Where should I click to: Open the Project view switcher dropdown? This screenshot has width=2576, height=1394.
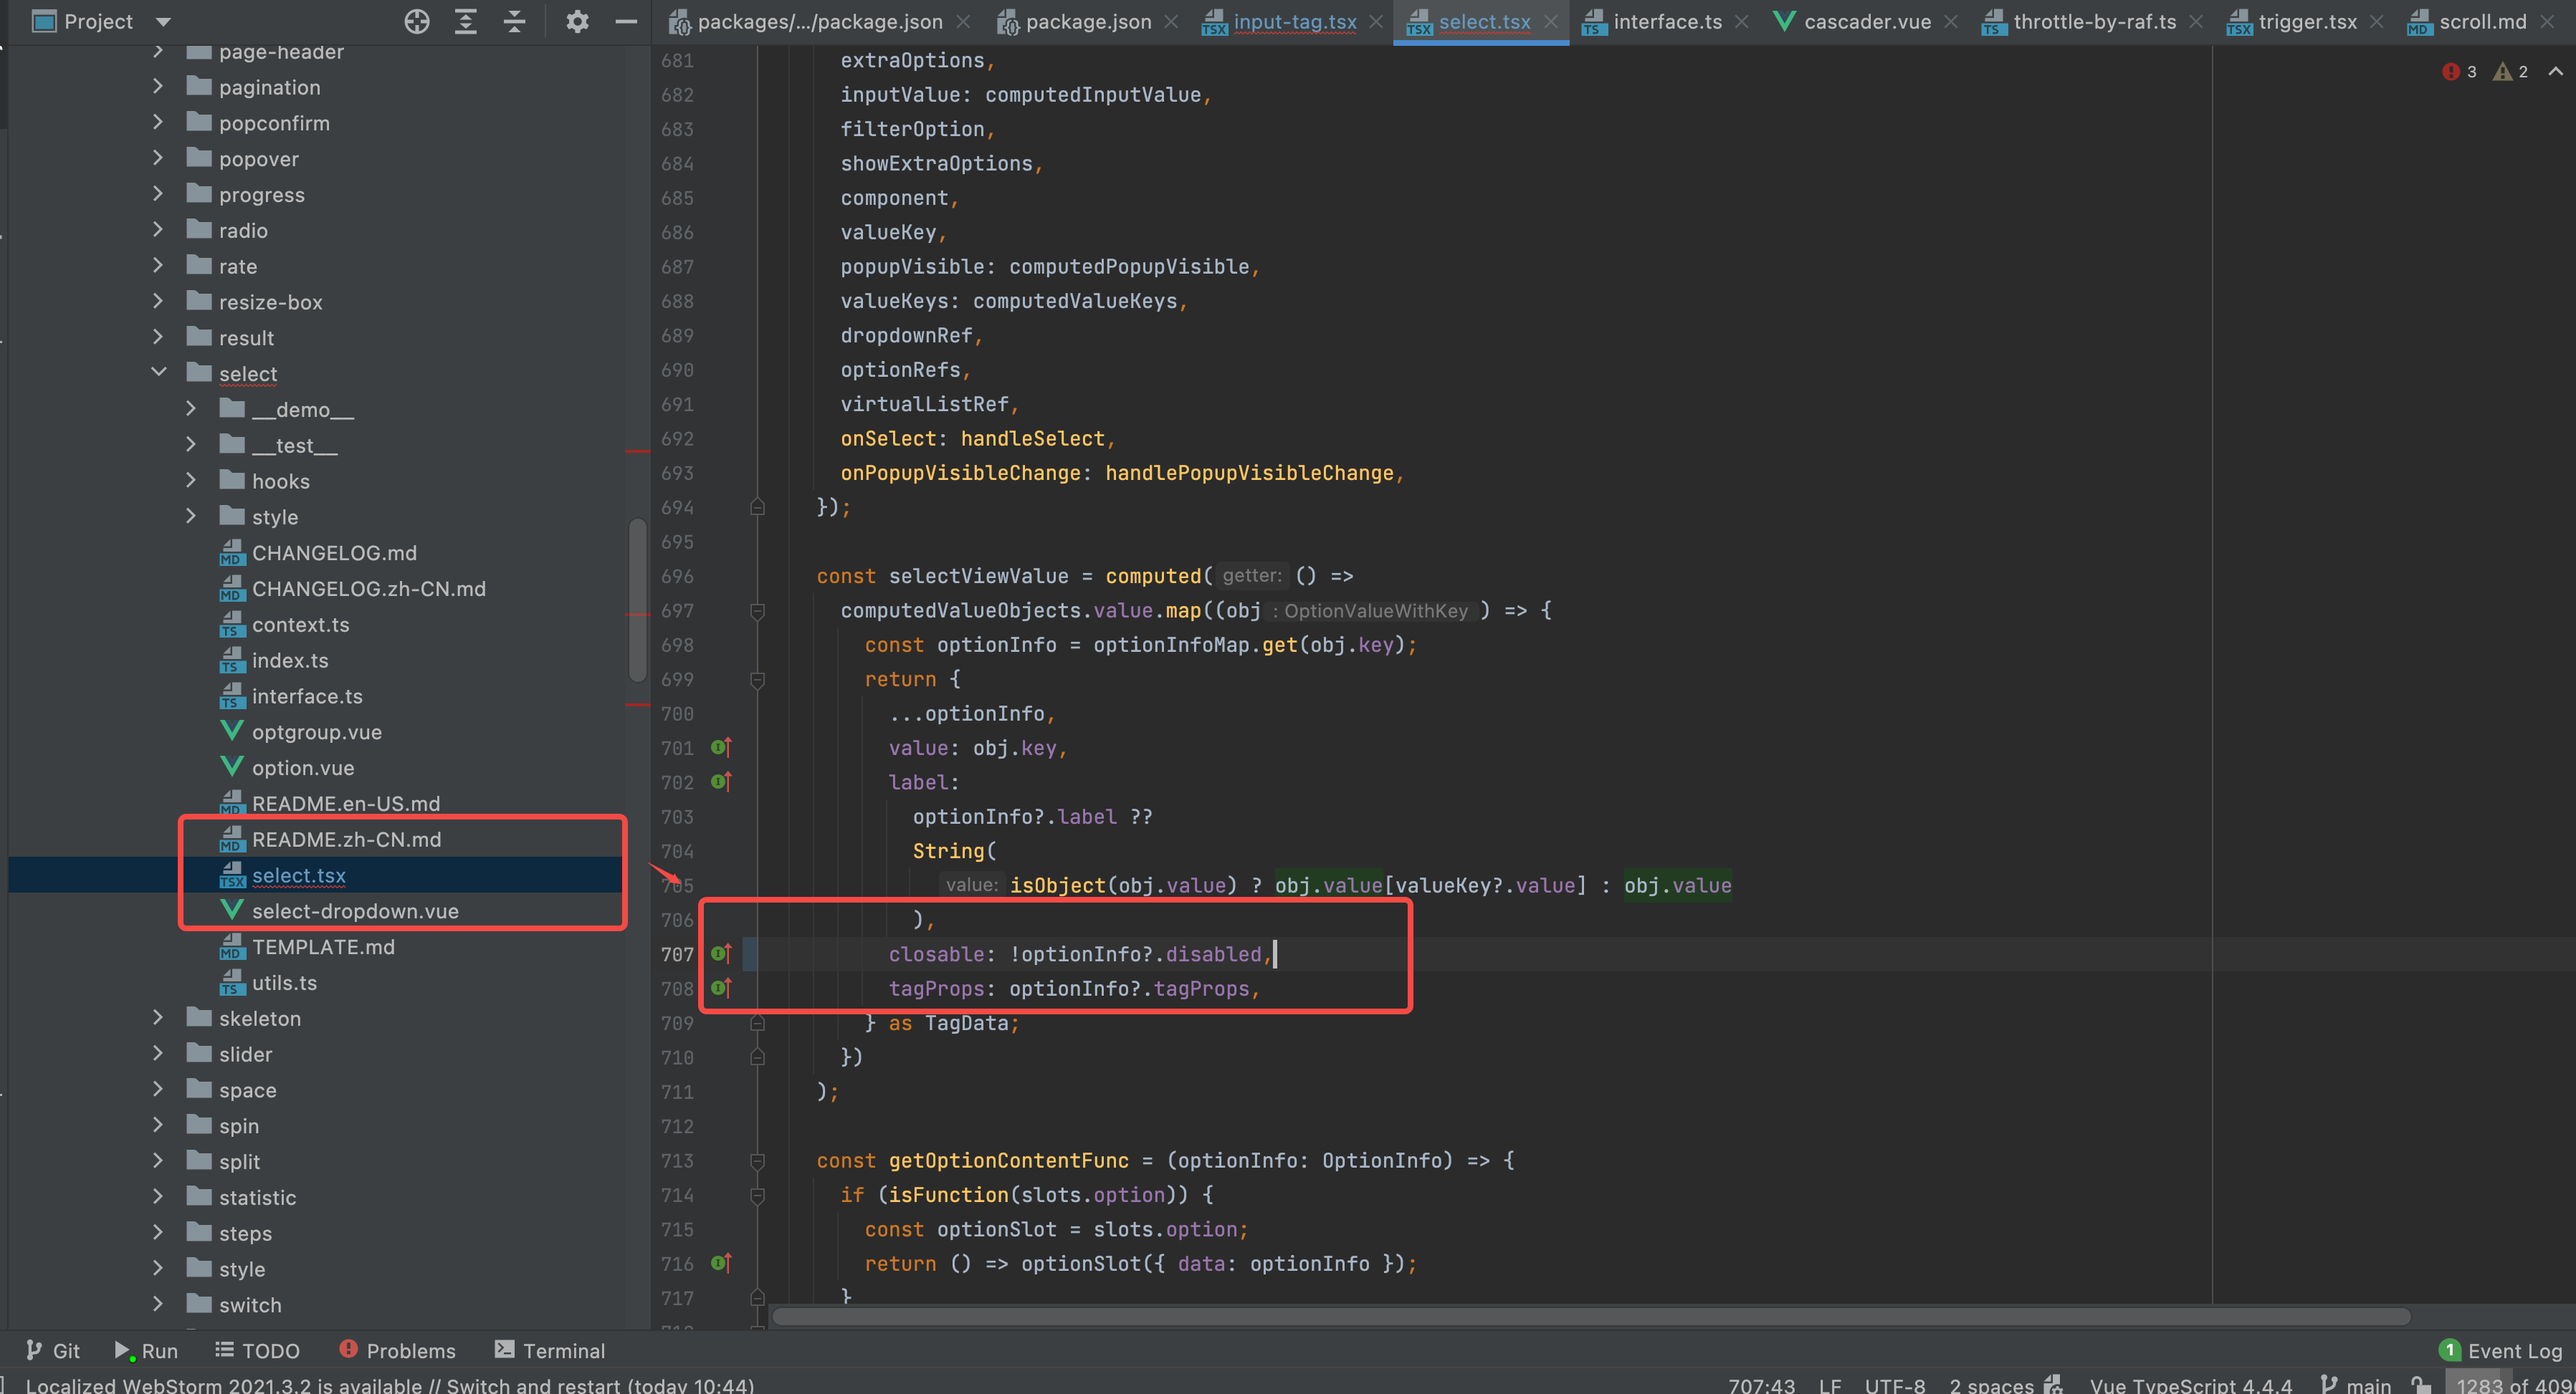pos(162,21)
